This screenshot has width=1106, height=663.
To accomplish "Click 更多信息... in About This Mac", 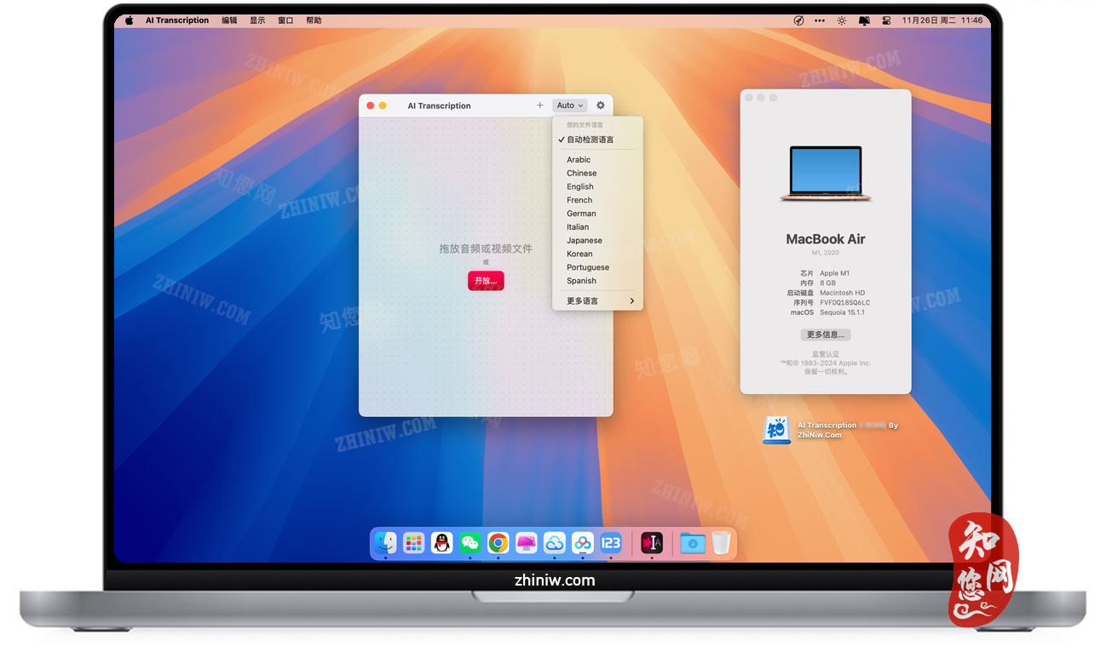I will pos(826,335).
